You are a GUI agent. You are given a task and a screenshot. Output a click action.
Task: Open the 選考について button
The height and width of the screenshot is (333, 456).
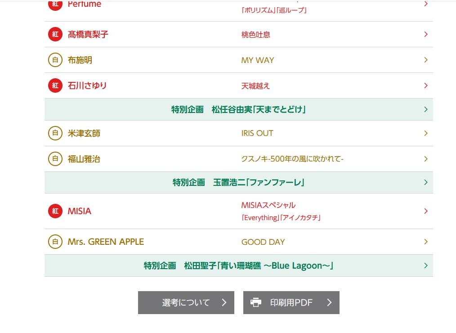[x=186, y=302]
